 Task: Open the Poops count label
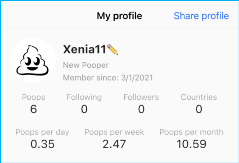[34, 98]
